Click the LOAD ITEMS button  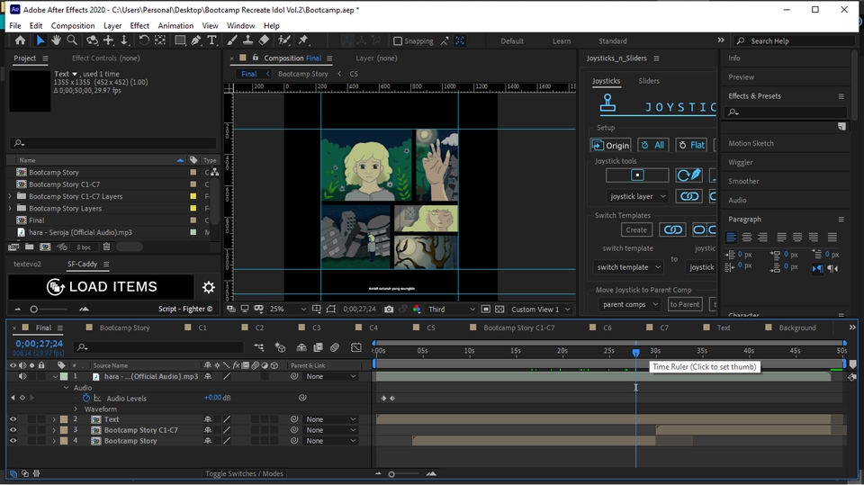click(102, 286)
